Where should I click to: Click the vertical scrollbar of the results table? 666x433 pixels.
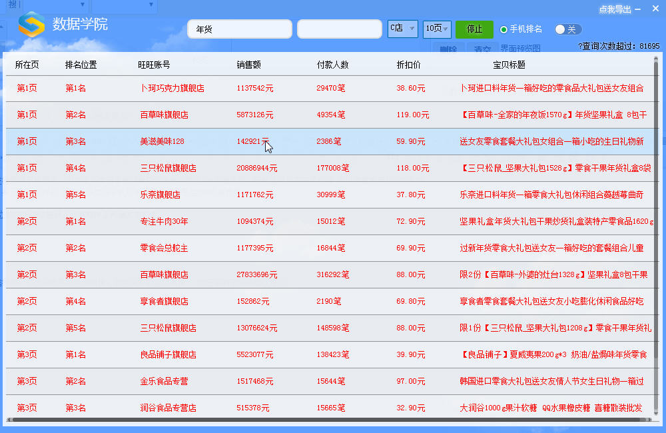tap(656, 236)
